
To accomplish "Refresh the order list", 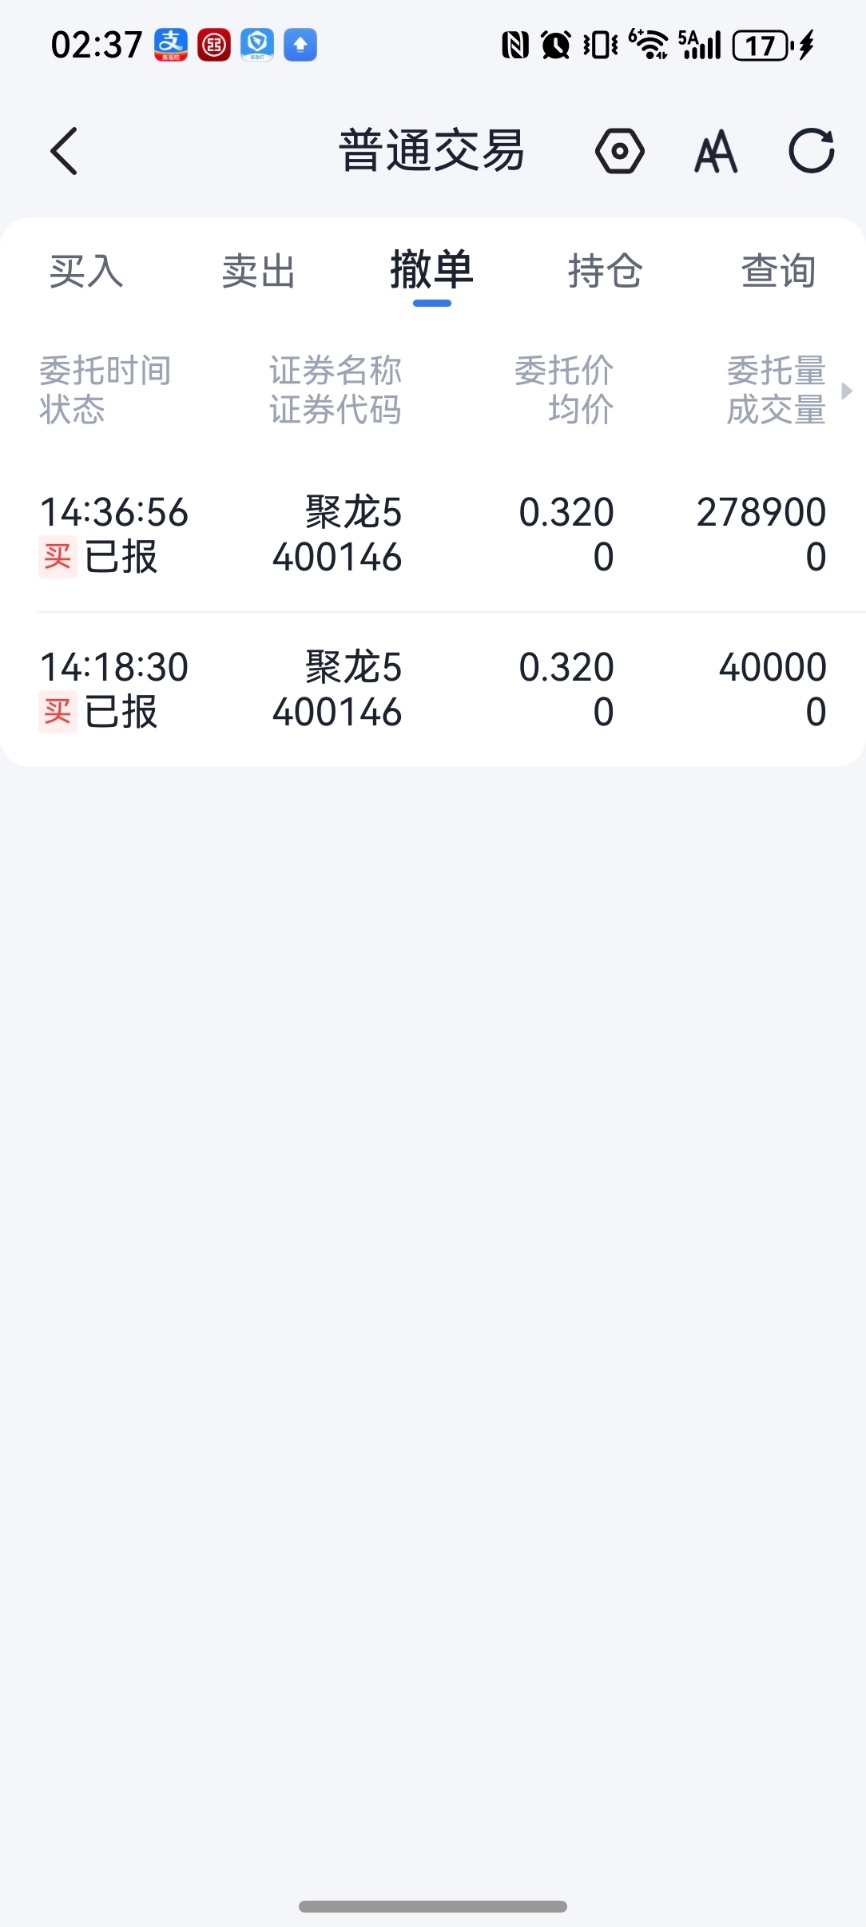I will (811, 151).
